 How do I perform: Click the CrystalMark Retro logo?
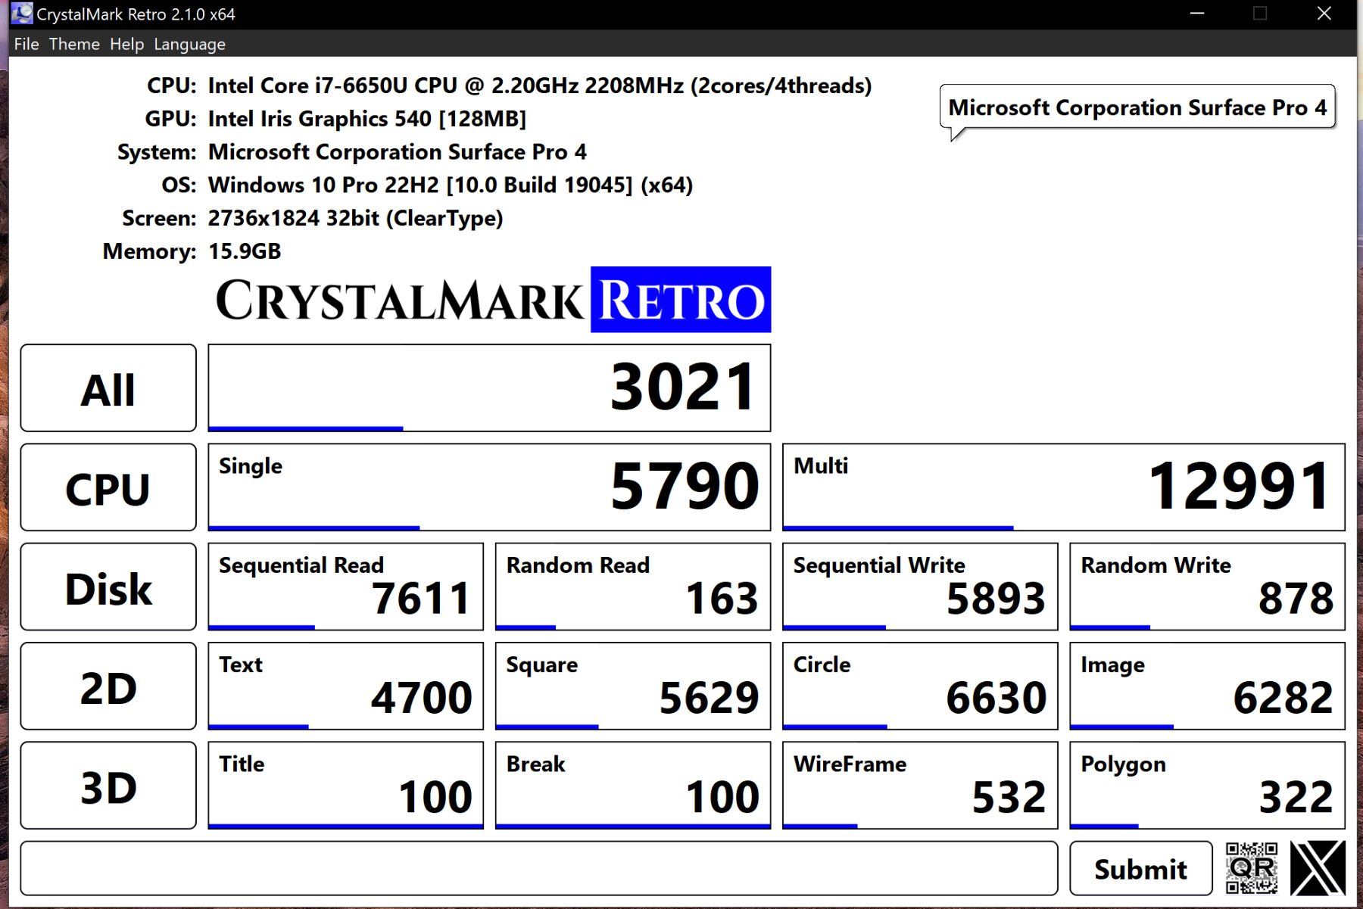(x=493, y=300)
